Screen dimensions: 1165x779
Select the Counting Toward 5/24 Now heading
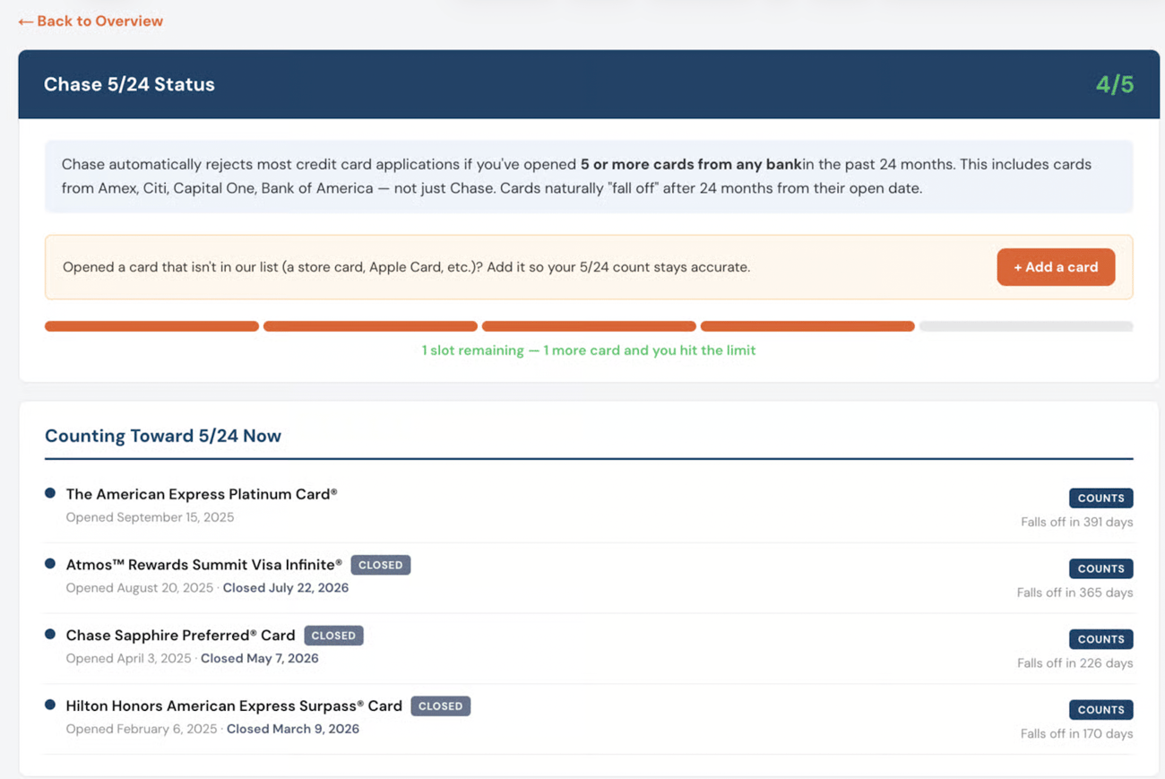click(163, 436)
